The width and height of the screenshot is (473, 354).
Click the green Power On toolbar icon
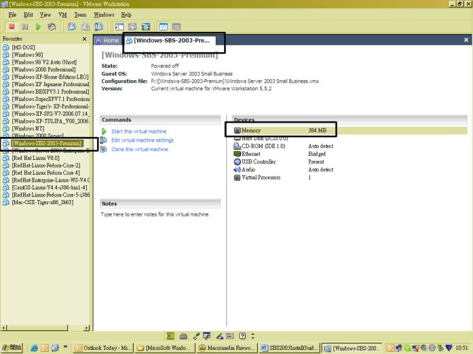tap(38, 27)
